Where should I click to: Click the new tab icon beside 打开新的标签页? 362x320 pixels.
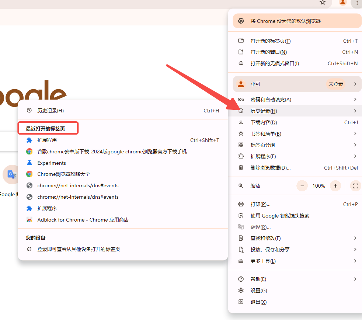[x=241, y=41]
